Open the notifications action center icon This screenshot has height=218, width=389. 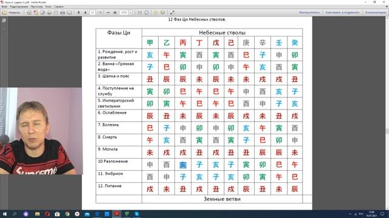coord(382,214)
